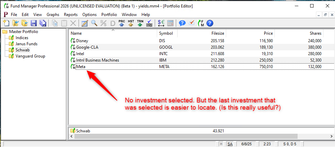Open the Window menu

coord(129,15)
